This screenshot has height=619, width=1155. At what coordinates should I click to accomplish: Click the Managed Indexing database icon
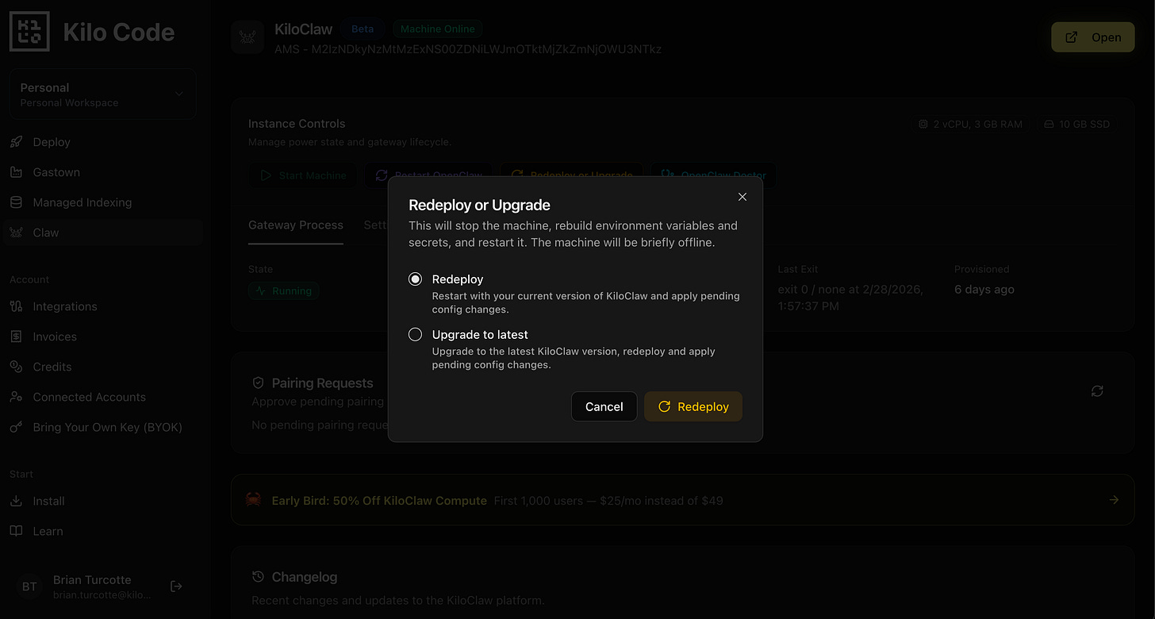tap(16, 202)
